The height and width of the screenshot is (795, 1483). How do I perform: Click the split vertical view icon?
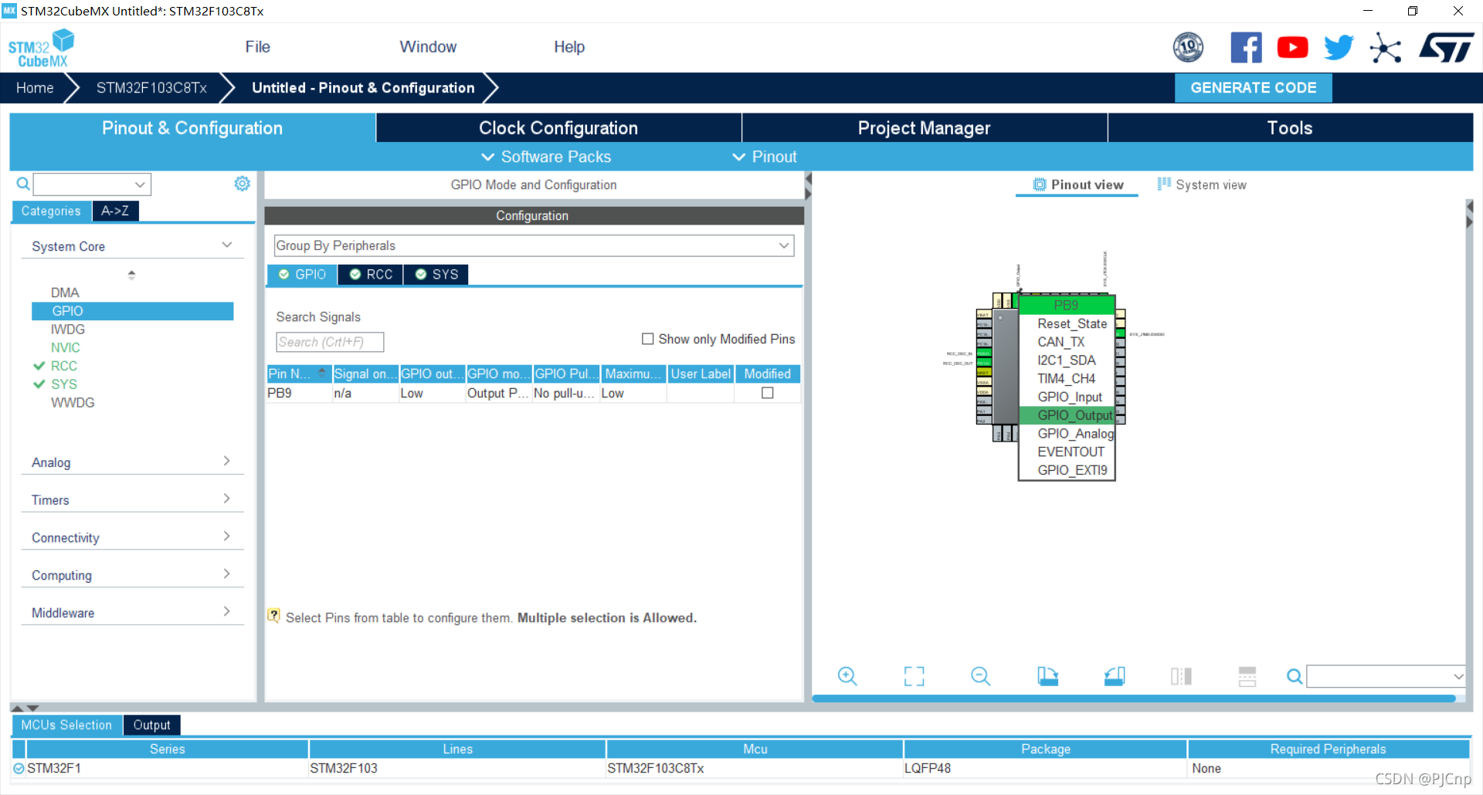click(1181, 676)
